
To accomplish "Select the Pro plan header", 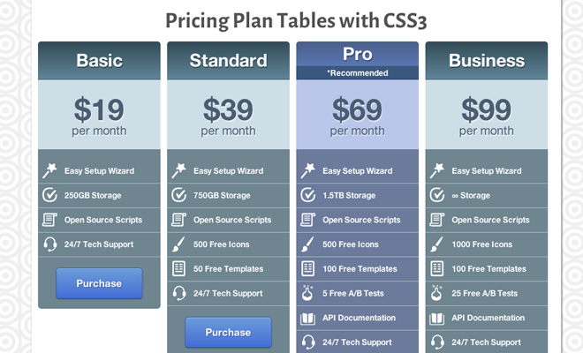I will coord(357,55).
